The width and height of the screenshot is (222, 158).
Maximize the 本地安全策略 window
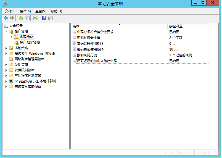click(x=203, y=3)
